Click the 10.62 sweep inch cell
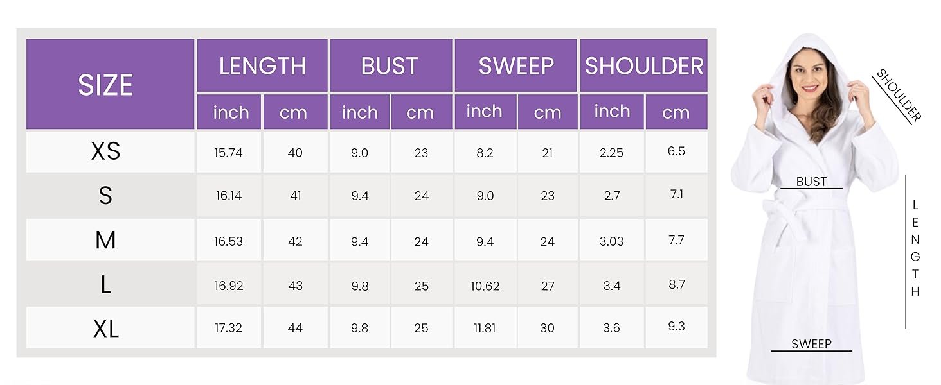The image size is (941, 385). 485,286
